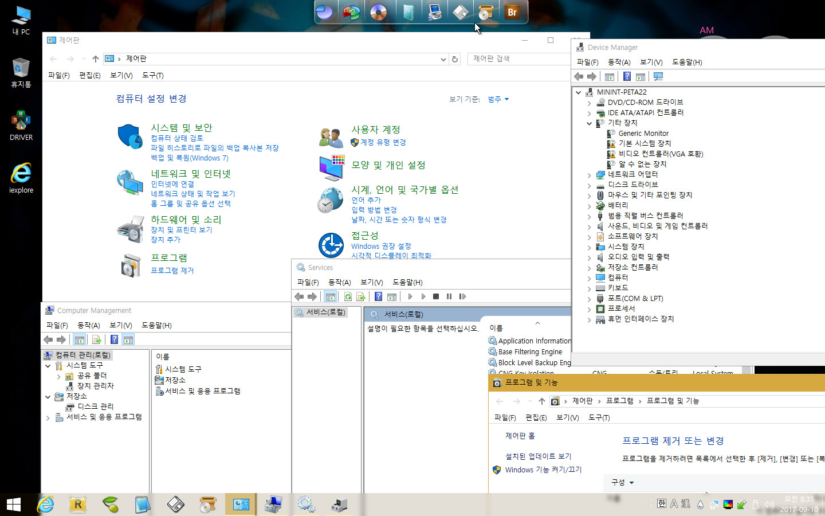
Task: Click Services toolbar Start Service play icon
Action: pos(410,296)
